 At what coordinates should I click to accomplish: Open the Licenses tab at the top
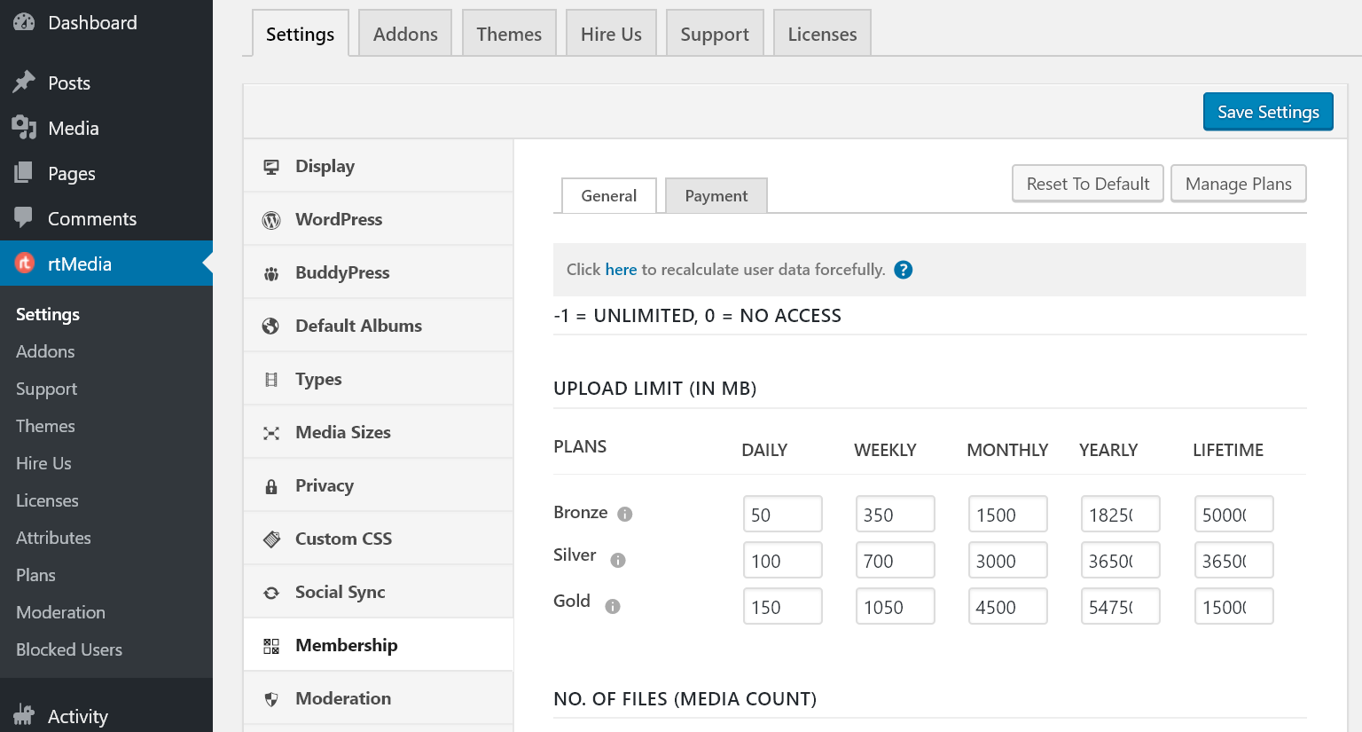[x=821, y=33]
